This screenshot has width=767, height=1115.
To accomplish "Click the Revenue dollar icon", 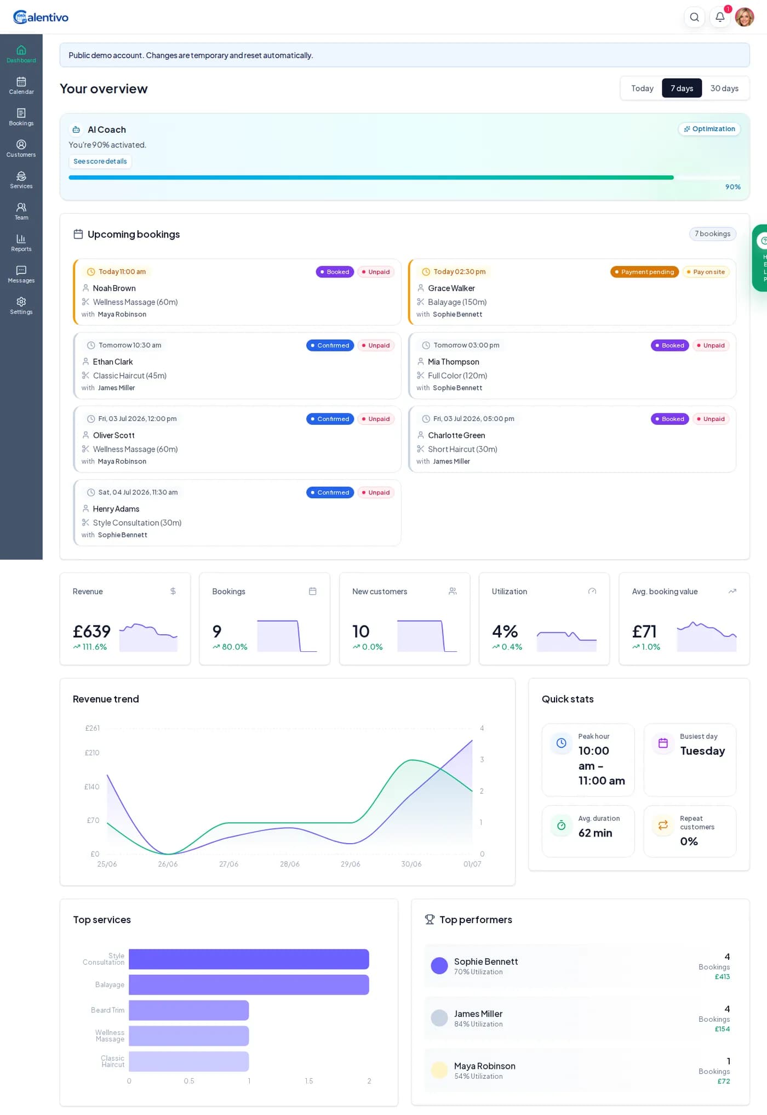I will (x=173, y=591).
